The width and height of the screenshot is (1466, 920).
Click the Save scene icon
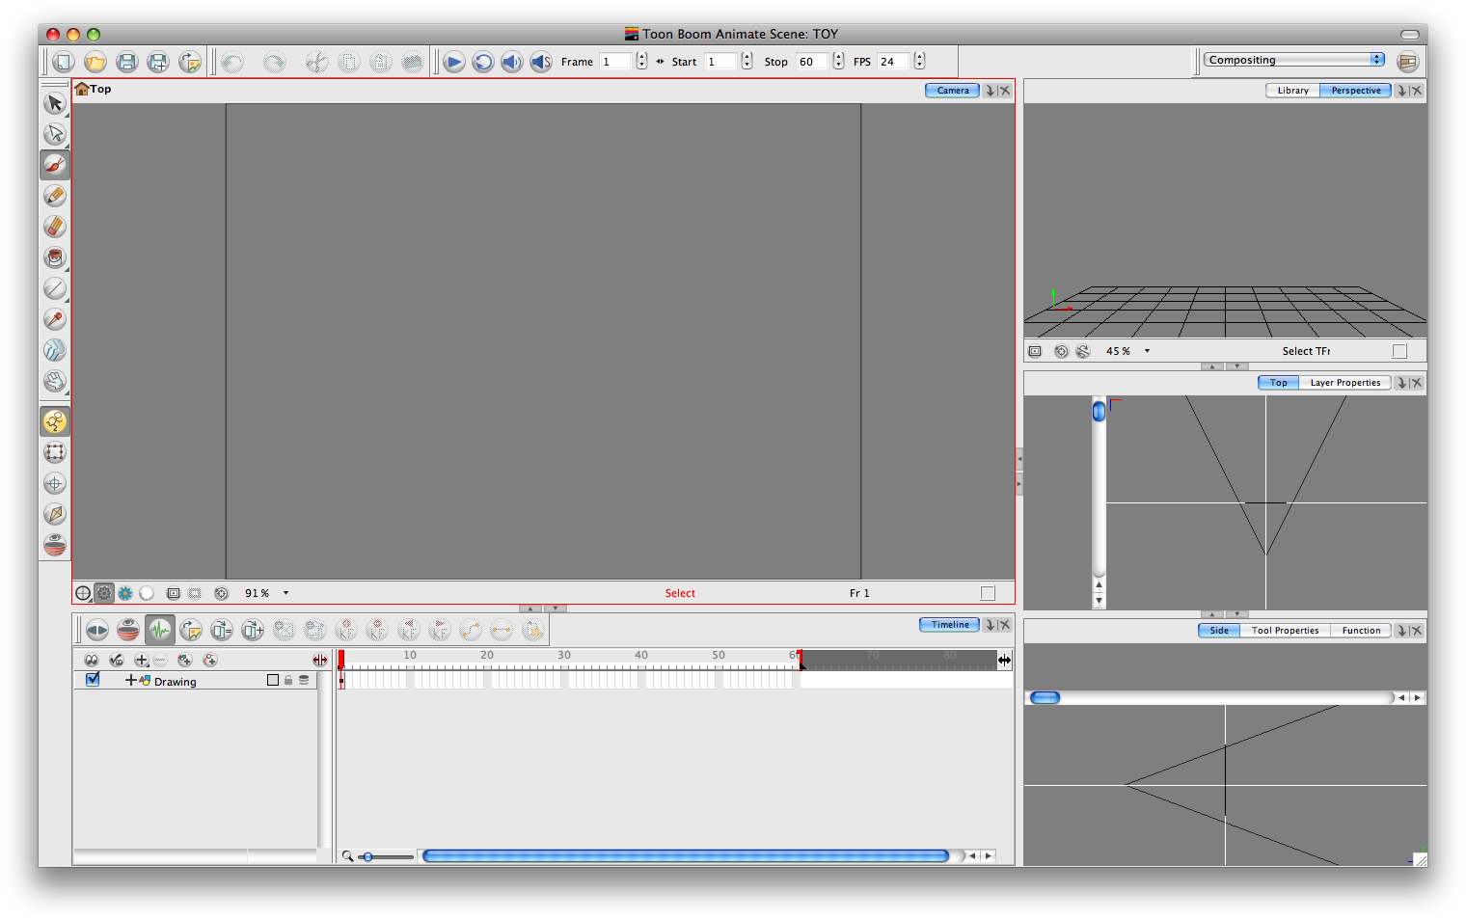[126, 62]
